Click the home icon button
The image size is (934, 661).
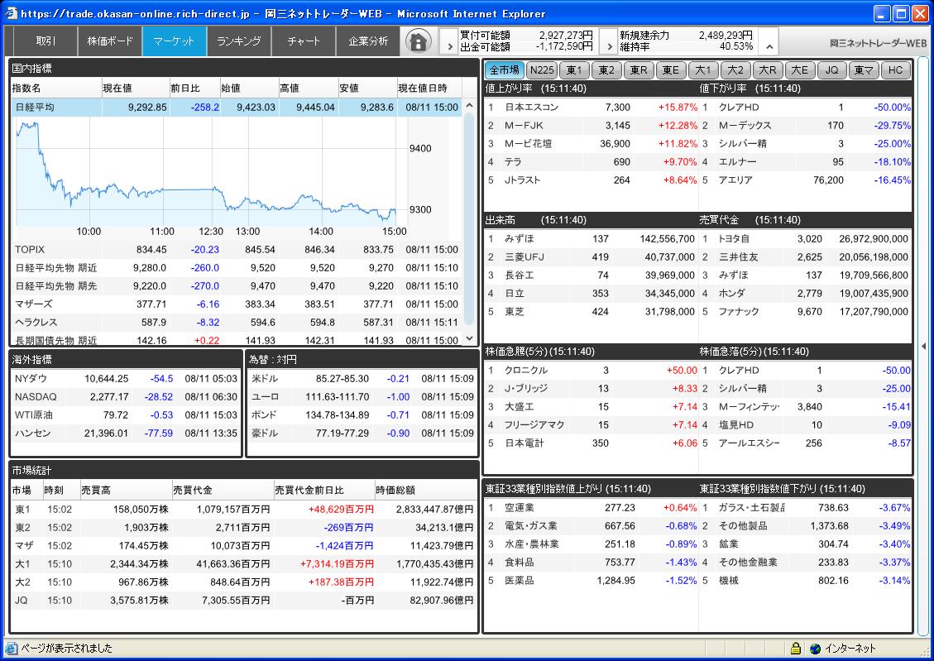[419, 41]
